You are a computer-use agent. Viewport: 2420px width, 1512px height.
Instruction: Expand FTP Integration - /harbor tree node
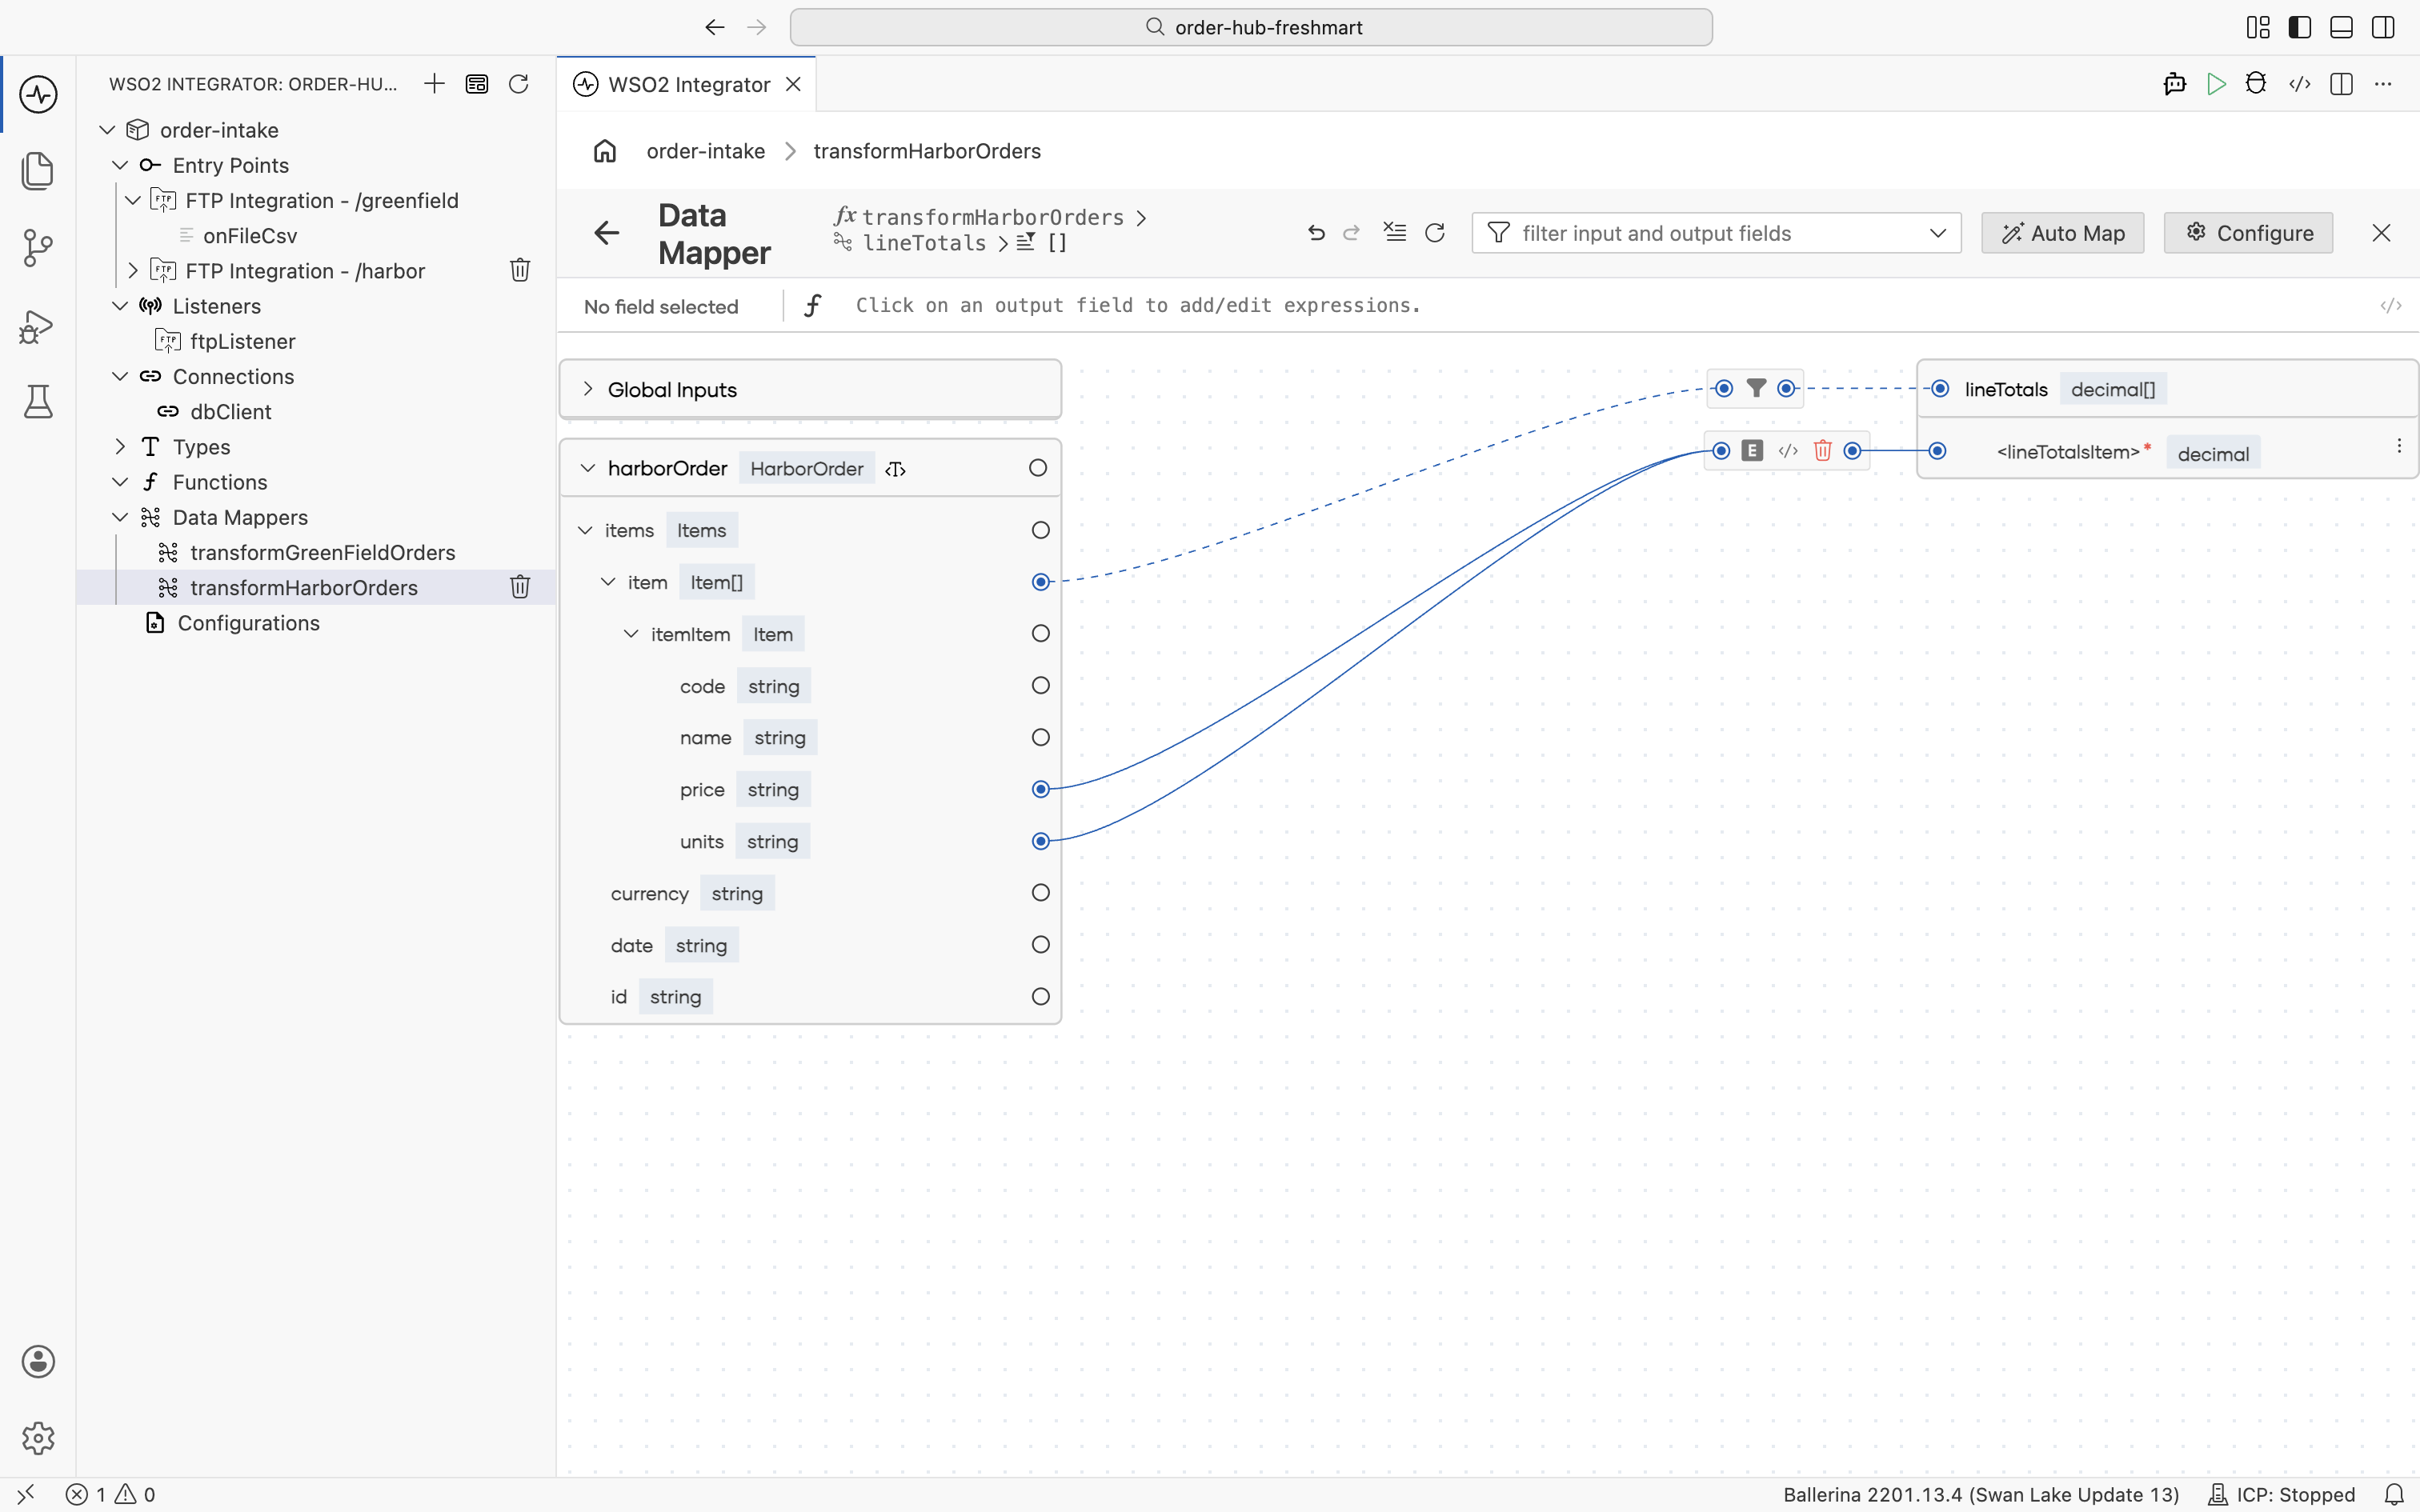132,271
